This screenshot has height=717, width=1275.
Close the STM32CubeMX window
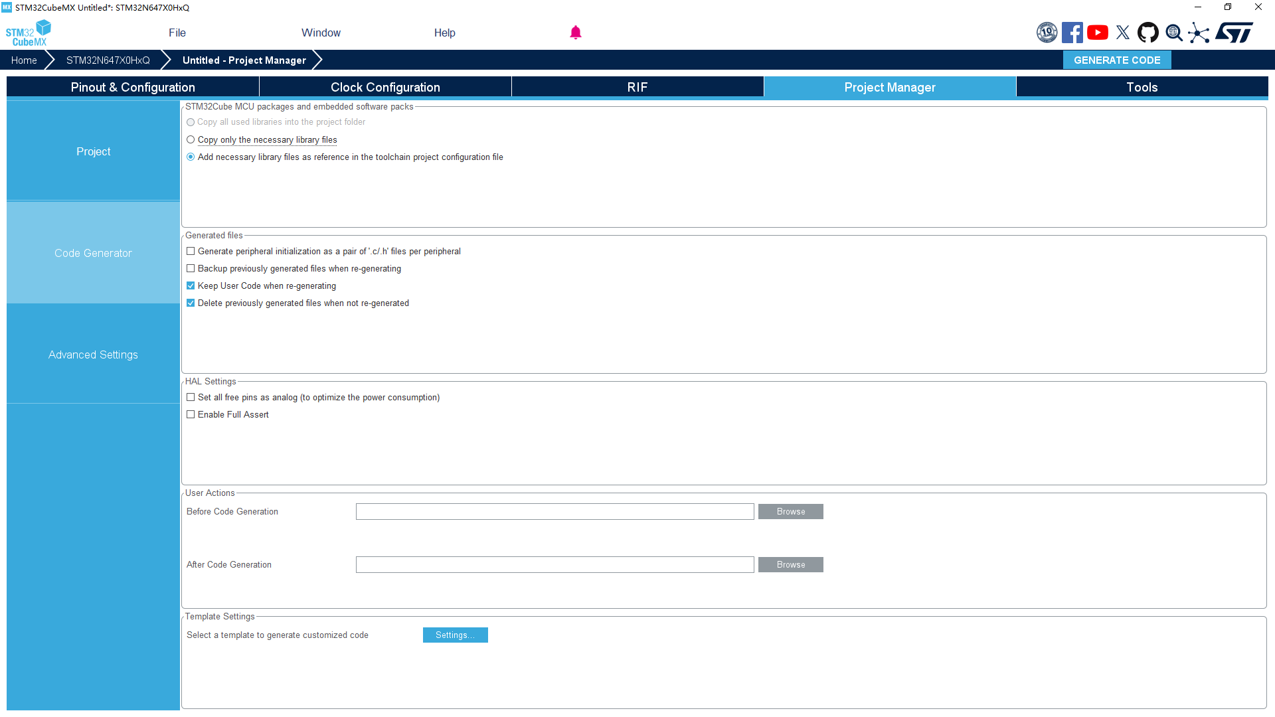pos(1258,7)
